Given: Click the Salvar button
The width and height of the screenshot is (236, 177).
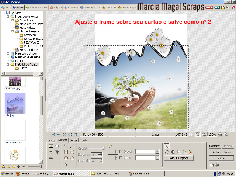Looking at the screenshot, I should coord(221,158).
